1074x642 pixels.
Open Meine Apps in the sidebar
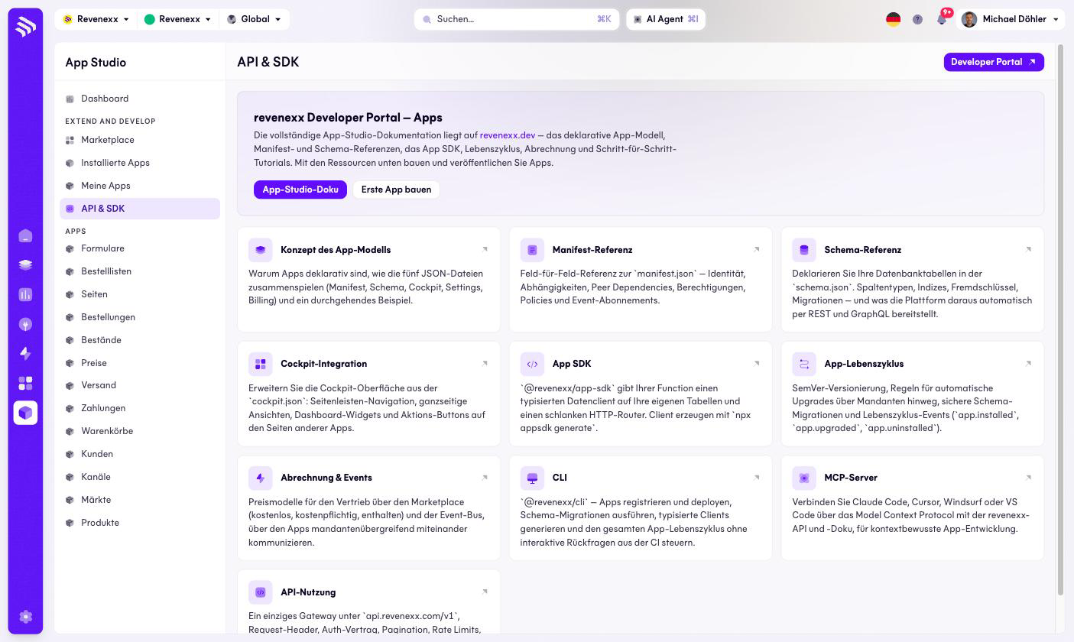[x=140, y=186]
